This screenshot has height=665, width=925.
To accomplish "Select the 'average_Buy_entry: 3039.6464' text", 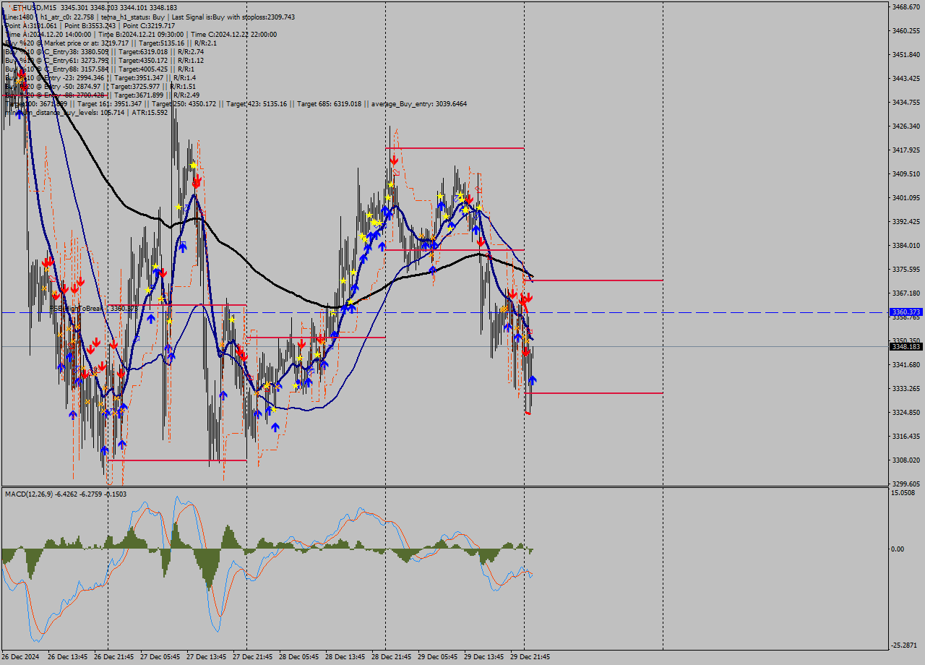I will (418, 103).
